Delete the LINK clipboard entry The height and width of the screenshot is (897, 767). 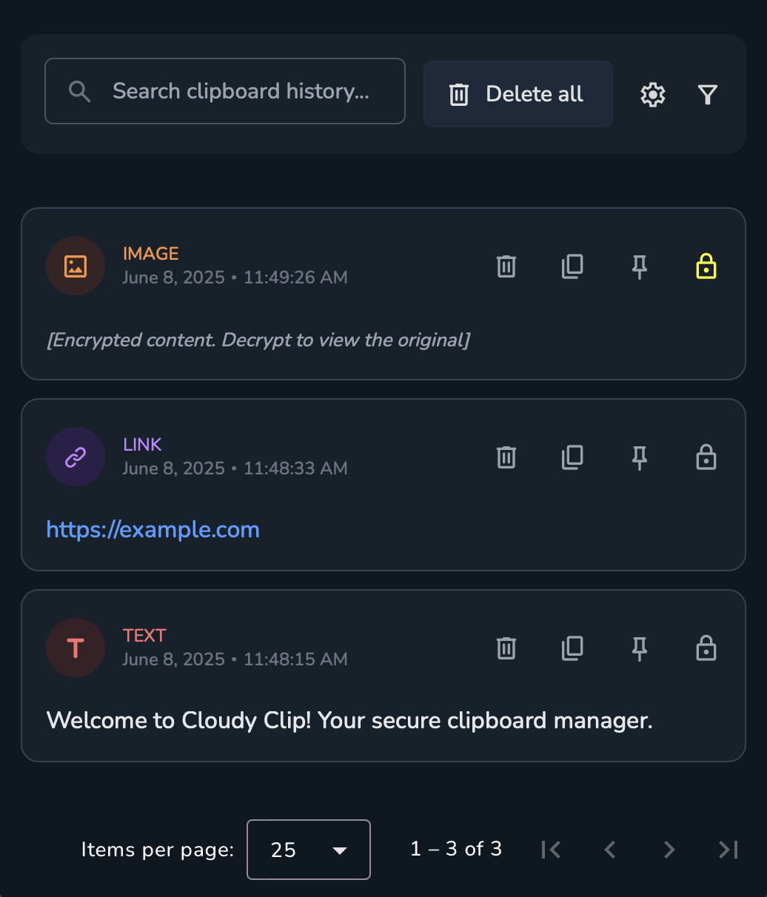coord(506,457)
